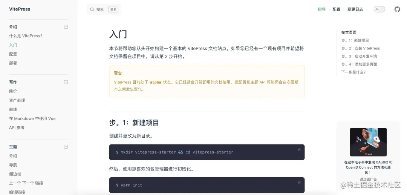The image size is (407, 195).
Task: Open the 侧边栏 sidebar link
Action: coord(15,174)
